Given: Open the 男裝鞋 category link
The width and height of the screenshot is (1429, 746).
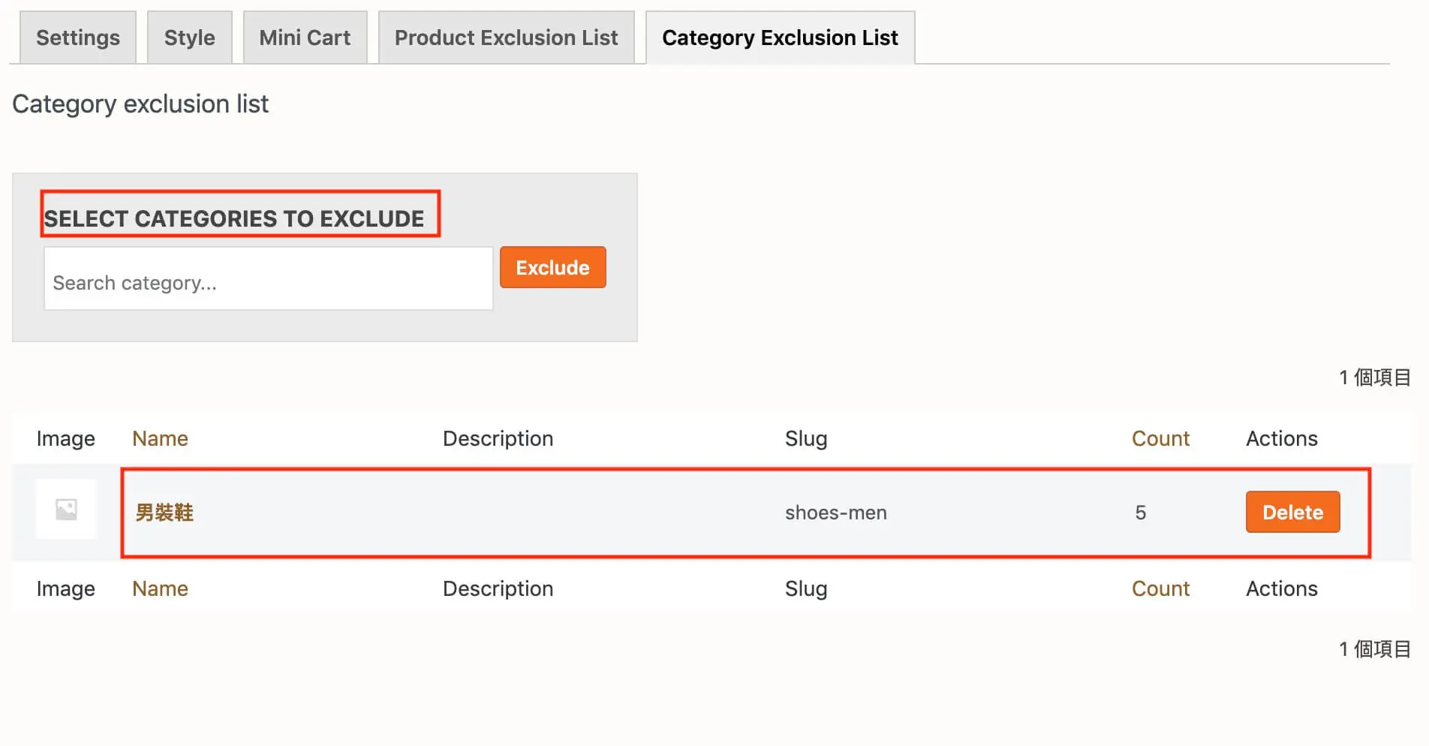Looking at the screenshot, I should click(164, 513).
